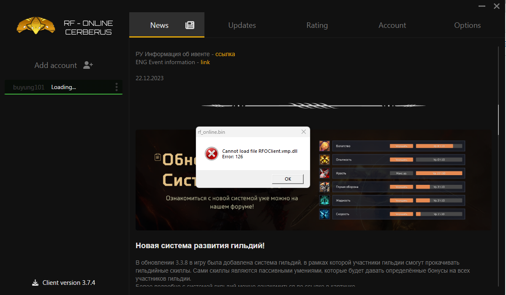
Task: Click the add-user icon beside Add account
Action: point(88,65)
